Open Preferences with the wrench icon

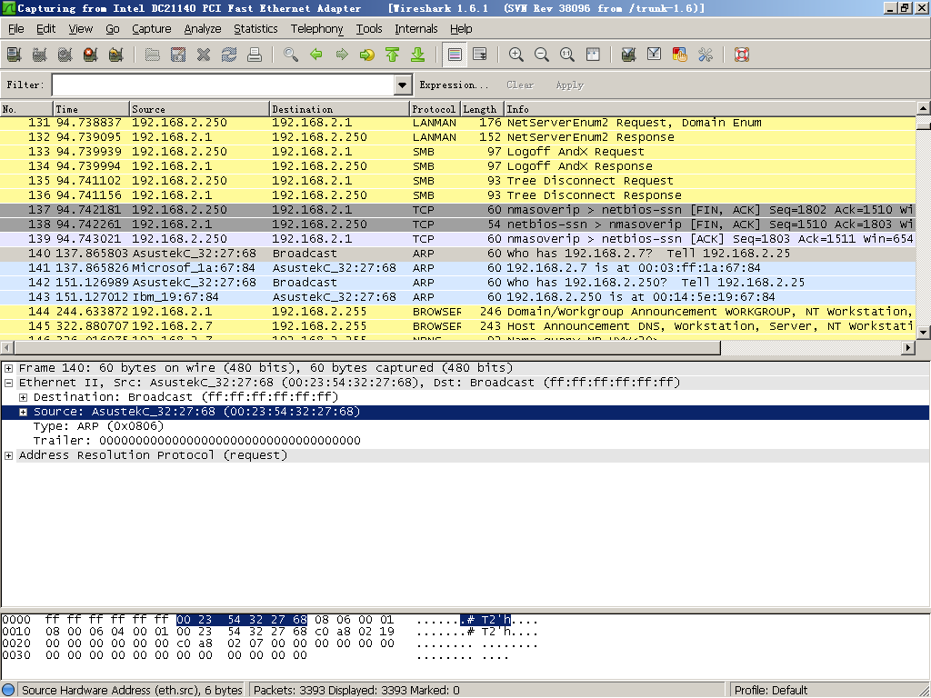[705, 55]
